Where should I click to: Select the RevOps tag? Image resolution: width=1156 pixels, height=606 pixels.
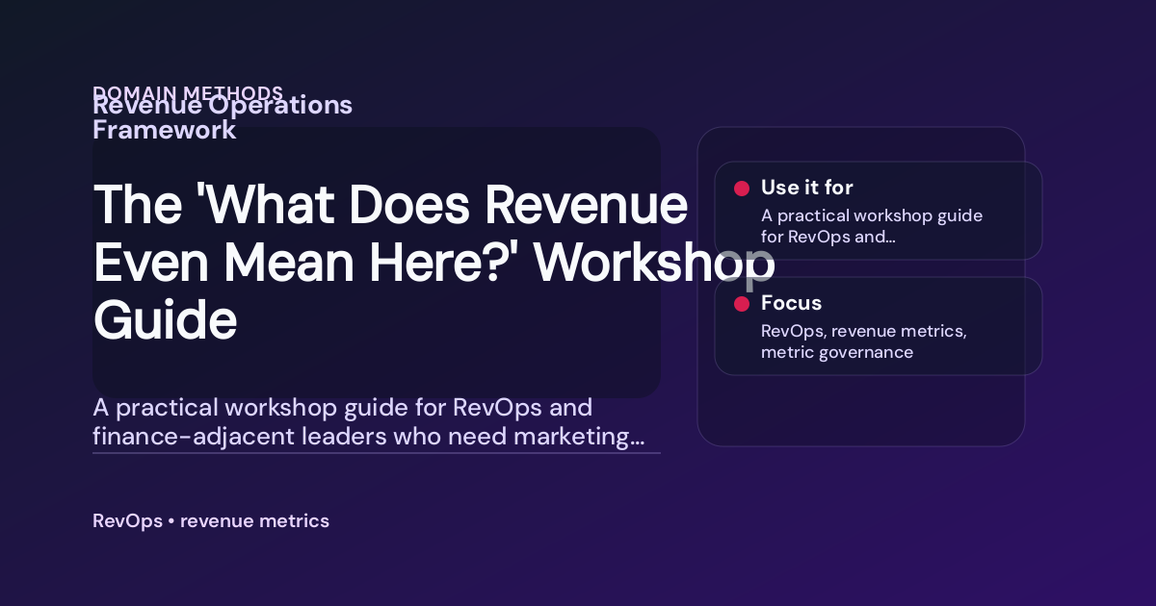(x=128, y=520)
